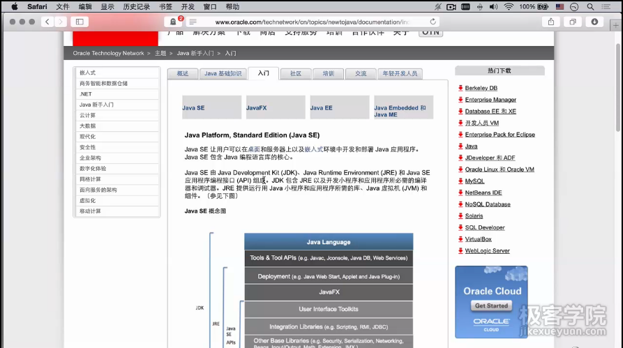Switch to the 概述 tab
The width and height of the screenshot is (623, 348).
(183, 73)
